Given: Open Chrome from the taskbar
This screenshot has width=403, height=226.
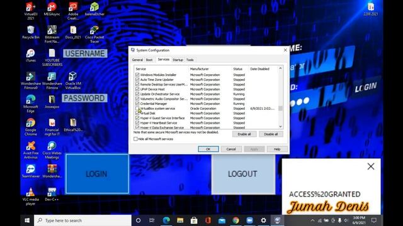Looking at the screenshot, I should 236,220.
